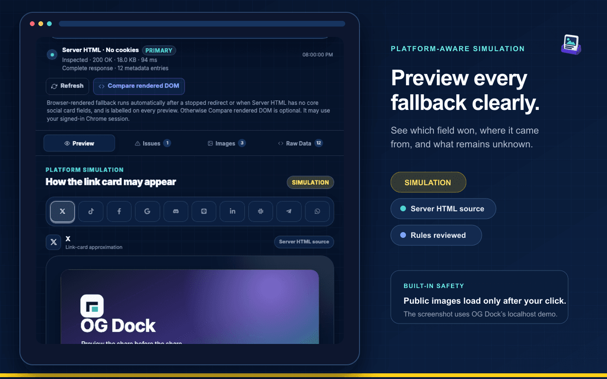This screenshot has width=607, height=379.
Task: Click the Refresh button
Action: coord(67,86)
